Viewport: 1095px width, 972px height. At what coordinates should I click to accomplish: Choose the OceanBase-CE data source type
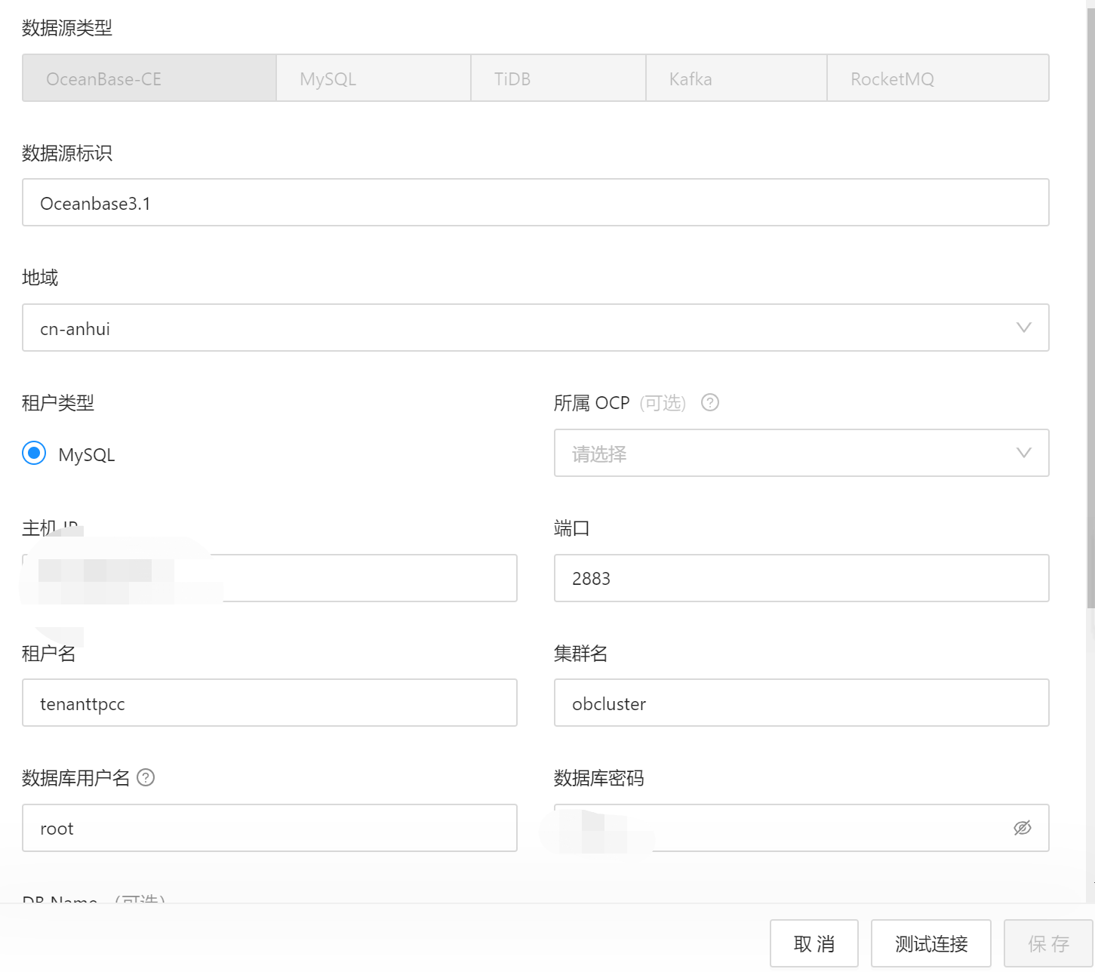[149, 78]
